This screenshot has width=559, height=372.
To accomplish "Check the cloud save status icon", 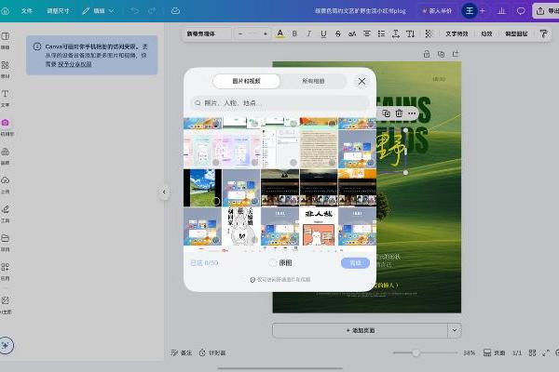I will 175,11.
